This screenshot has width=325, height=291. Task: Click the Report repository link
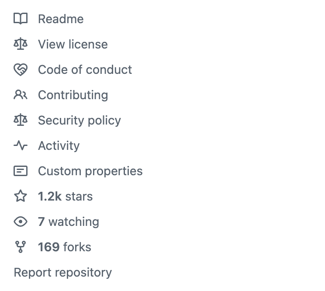(63, 272)
